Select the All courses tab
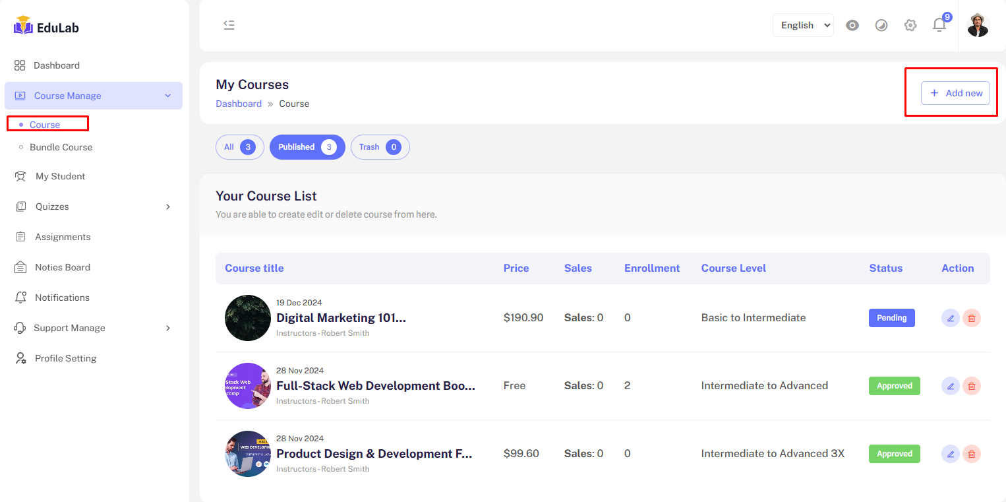1006x502 pixels. pyautogui.click(x=239, y=147)
